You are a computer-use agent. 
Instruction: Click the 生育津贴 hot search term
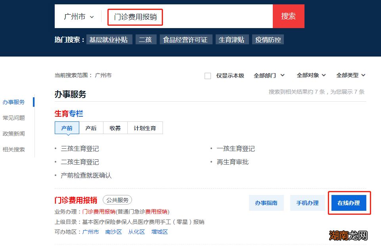(232, 39)
